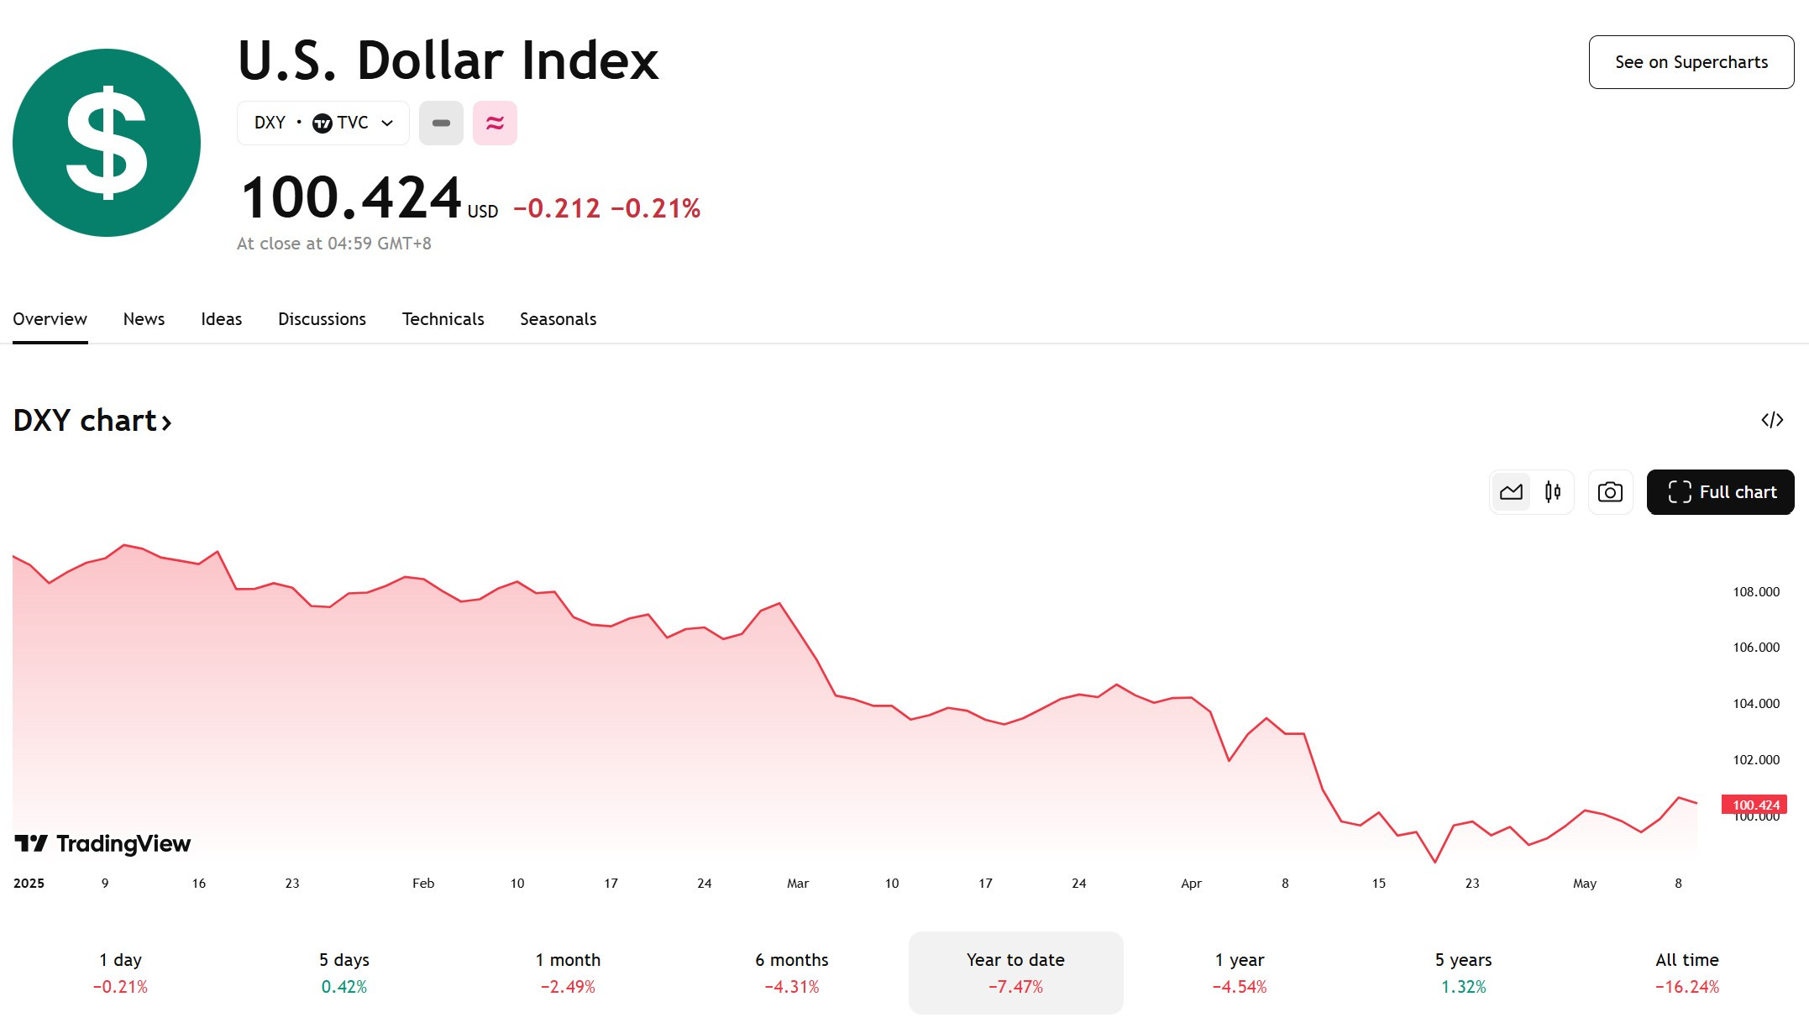Image resolution: width=1809 pixels, height=1023 pixels.
Task: Take a chart snapshot with camera icon
Action: pyautogui.click(x=1610, y=492)
